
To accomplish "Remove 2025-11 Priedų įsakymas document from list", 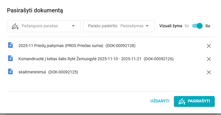I will coord(209,46).
